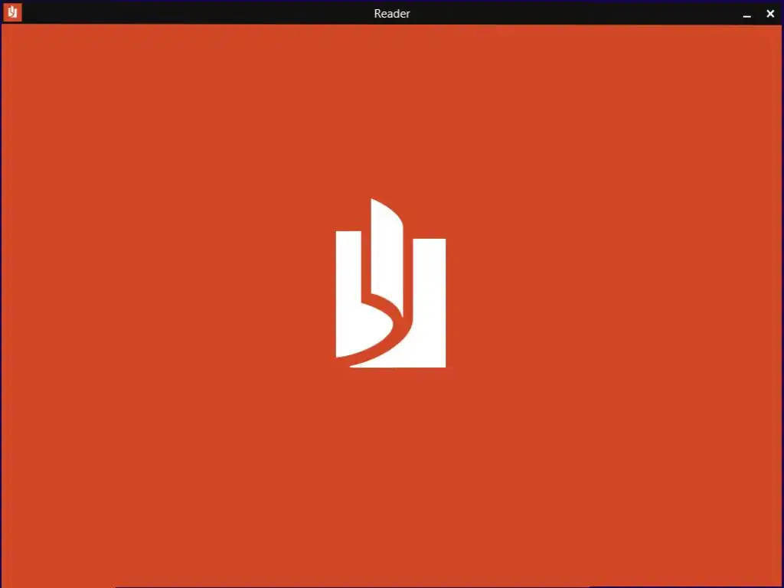Click the Reader app icon in title bar

point(12,12)
